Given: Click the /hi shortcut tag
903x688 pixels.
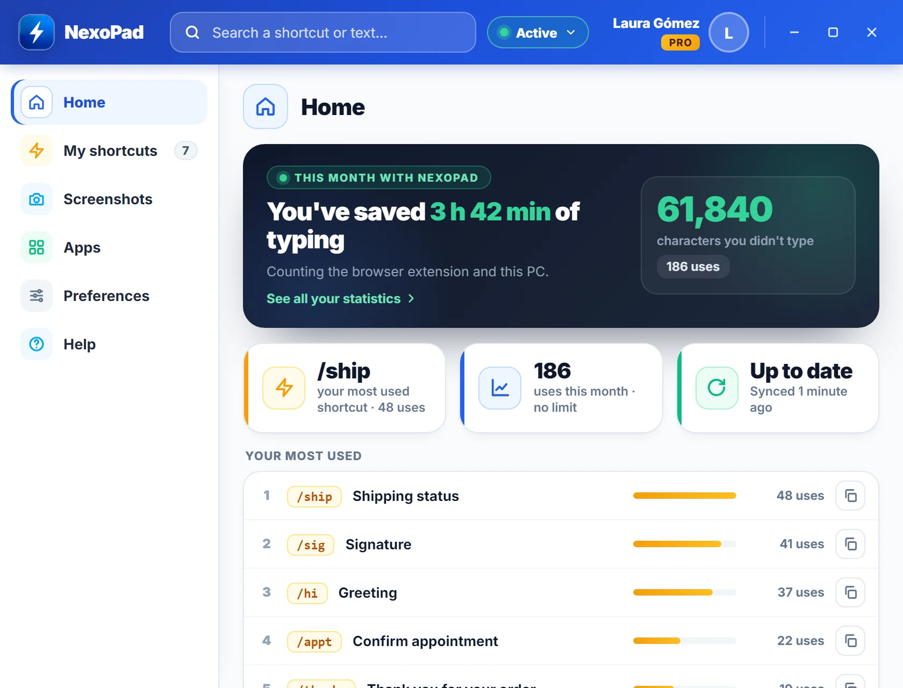Looking at the screenshot, I should tap(307, 593).
